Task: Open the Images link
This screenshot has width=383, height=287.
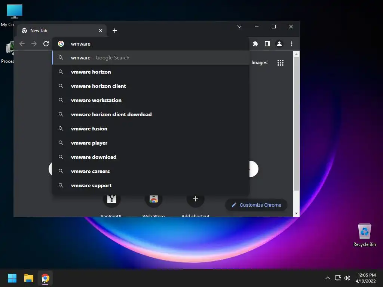Action: 259,63
